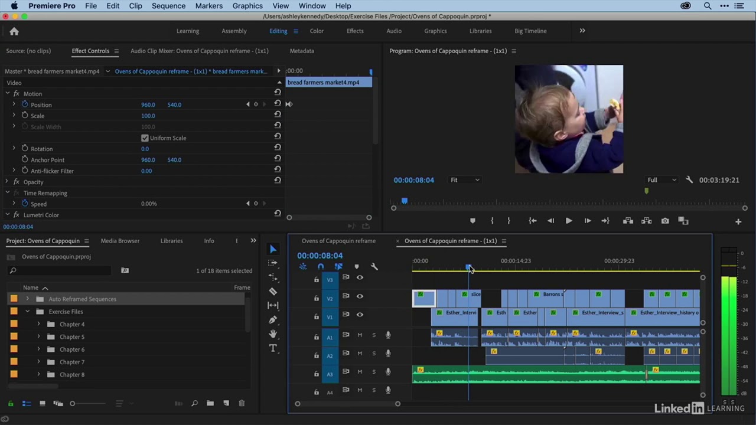Solo audio track A2

[x=373, y=354]
